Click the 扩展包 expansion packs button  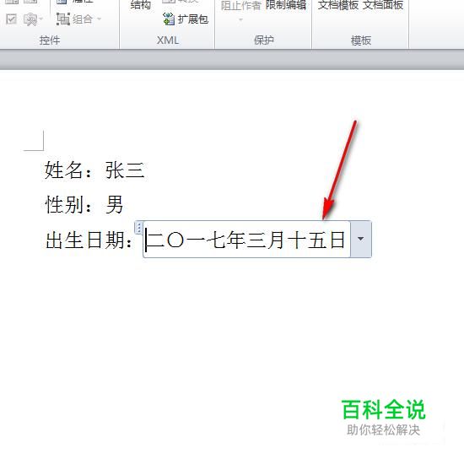(186, 19)
